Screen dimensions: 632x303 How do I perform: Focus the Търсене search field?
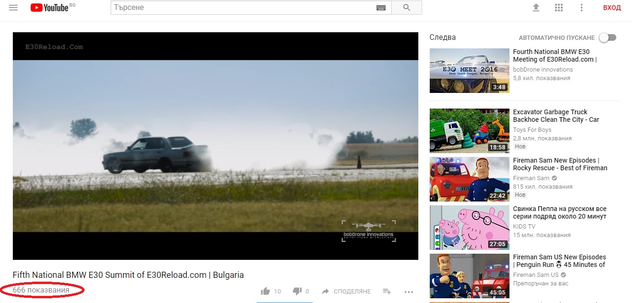pyautogui.click(x=251, y=8)
